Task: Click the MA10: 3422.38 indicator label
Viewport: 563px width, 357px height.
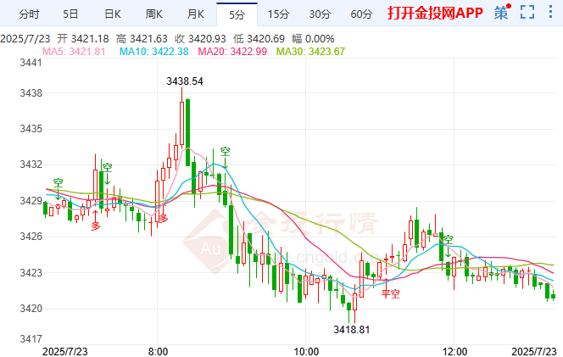Action: [154, 52]
